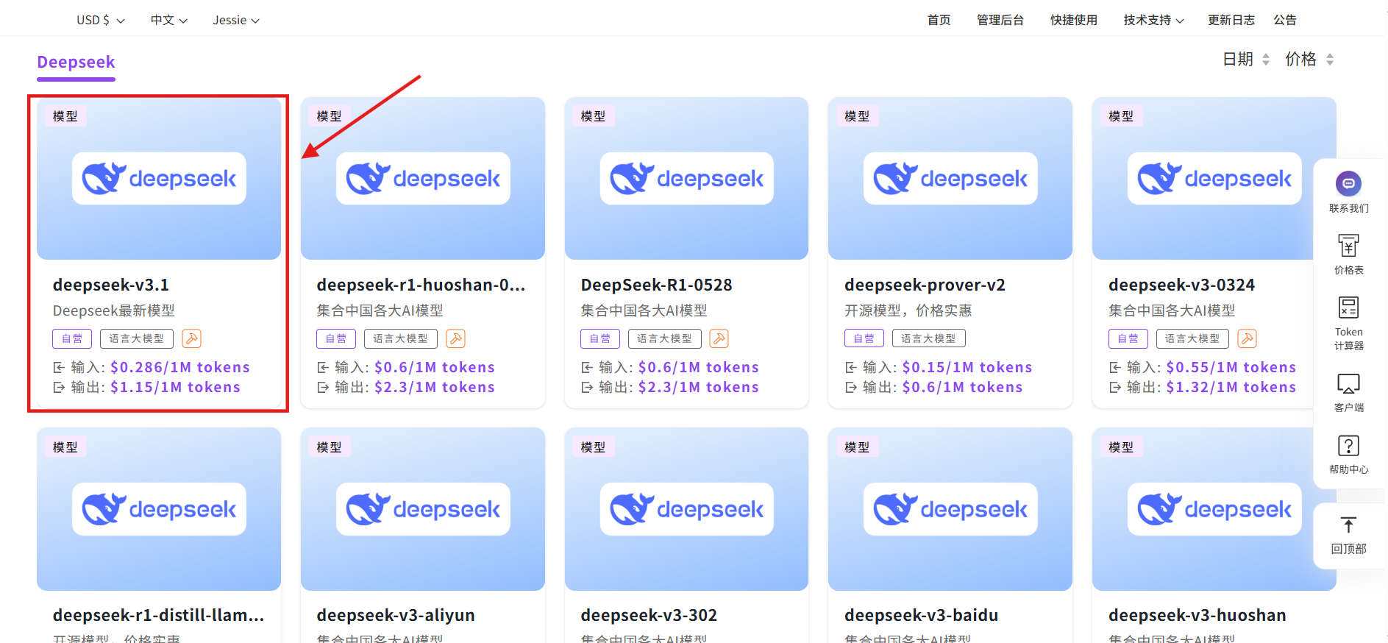Click the 自营 tag on deepseek-v3-0324

click(1128, 338)
